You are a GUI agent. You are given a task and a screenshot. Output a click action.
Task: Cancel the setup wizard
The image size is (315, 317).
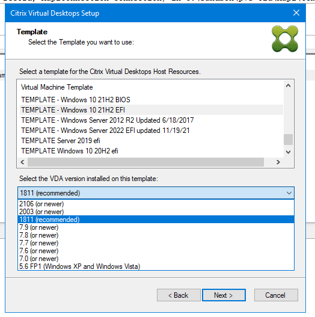[x=276, y=295]
